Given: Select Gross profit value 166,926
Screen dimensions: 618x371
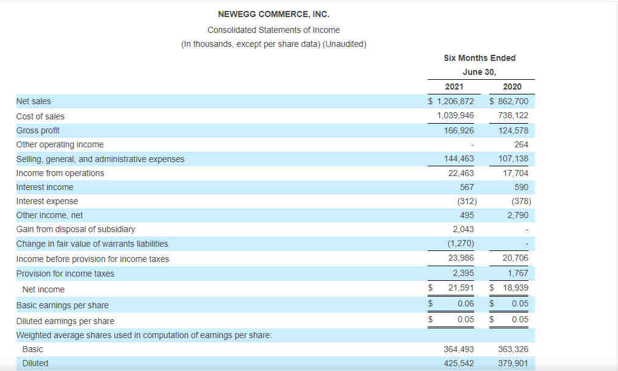Looking at the screenshot, I should pyautogui.click(x=459, y=130).
